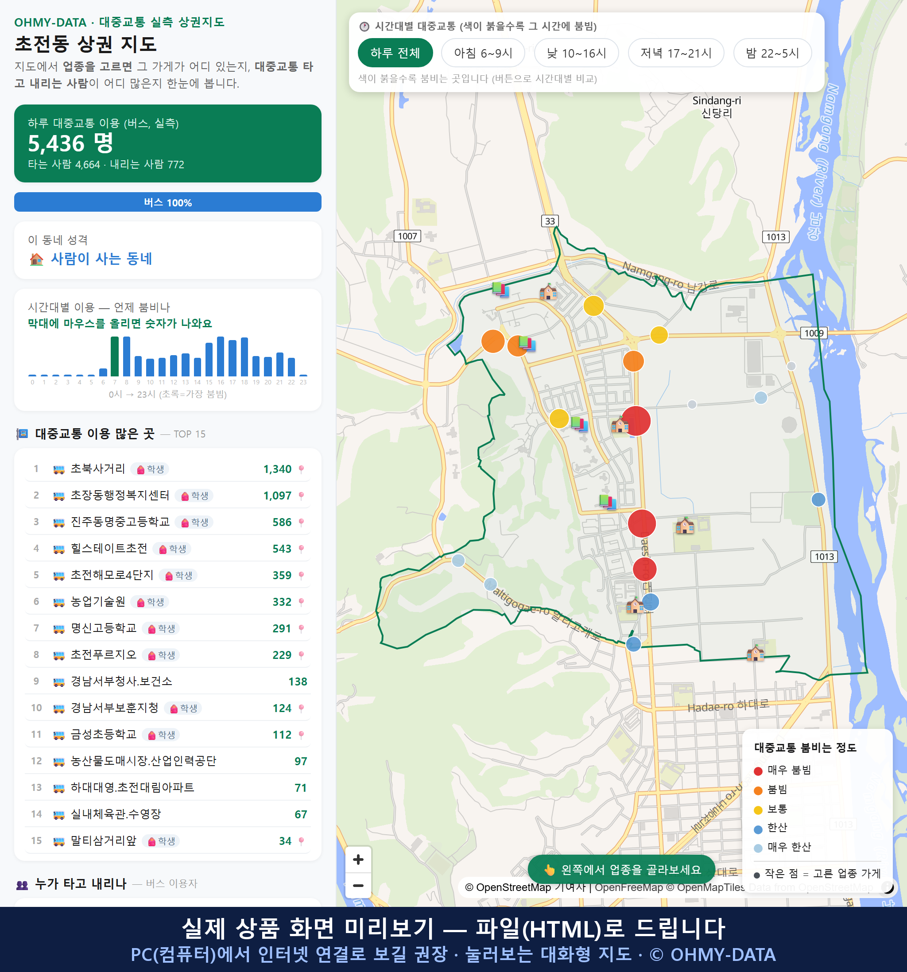The width and height of the screenshot is (907, 972).
Task: Open the 초전푸르지오 stop row
Action: coord(167,655)
